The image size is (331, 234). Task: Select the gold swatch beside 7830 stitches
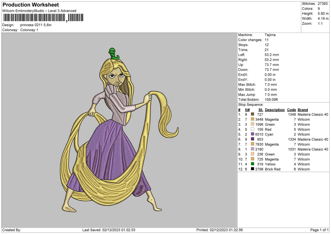coord(252,144)
